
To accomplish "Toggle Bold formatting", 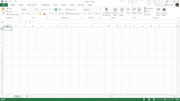I will tap(23, 14).
